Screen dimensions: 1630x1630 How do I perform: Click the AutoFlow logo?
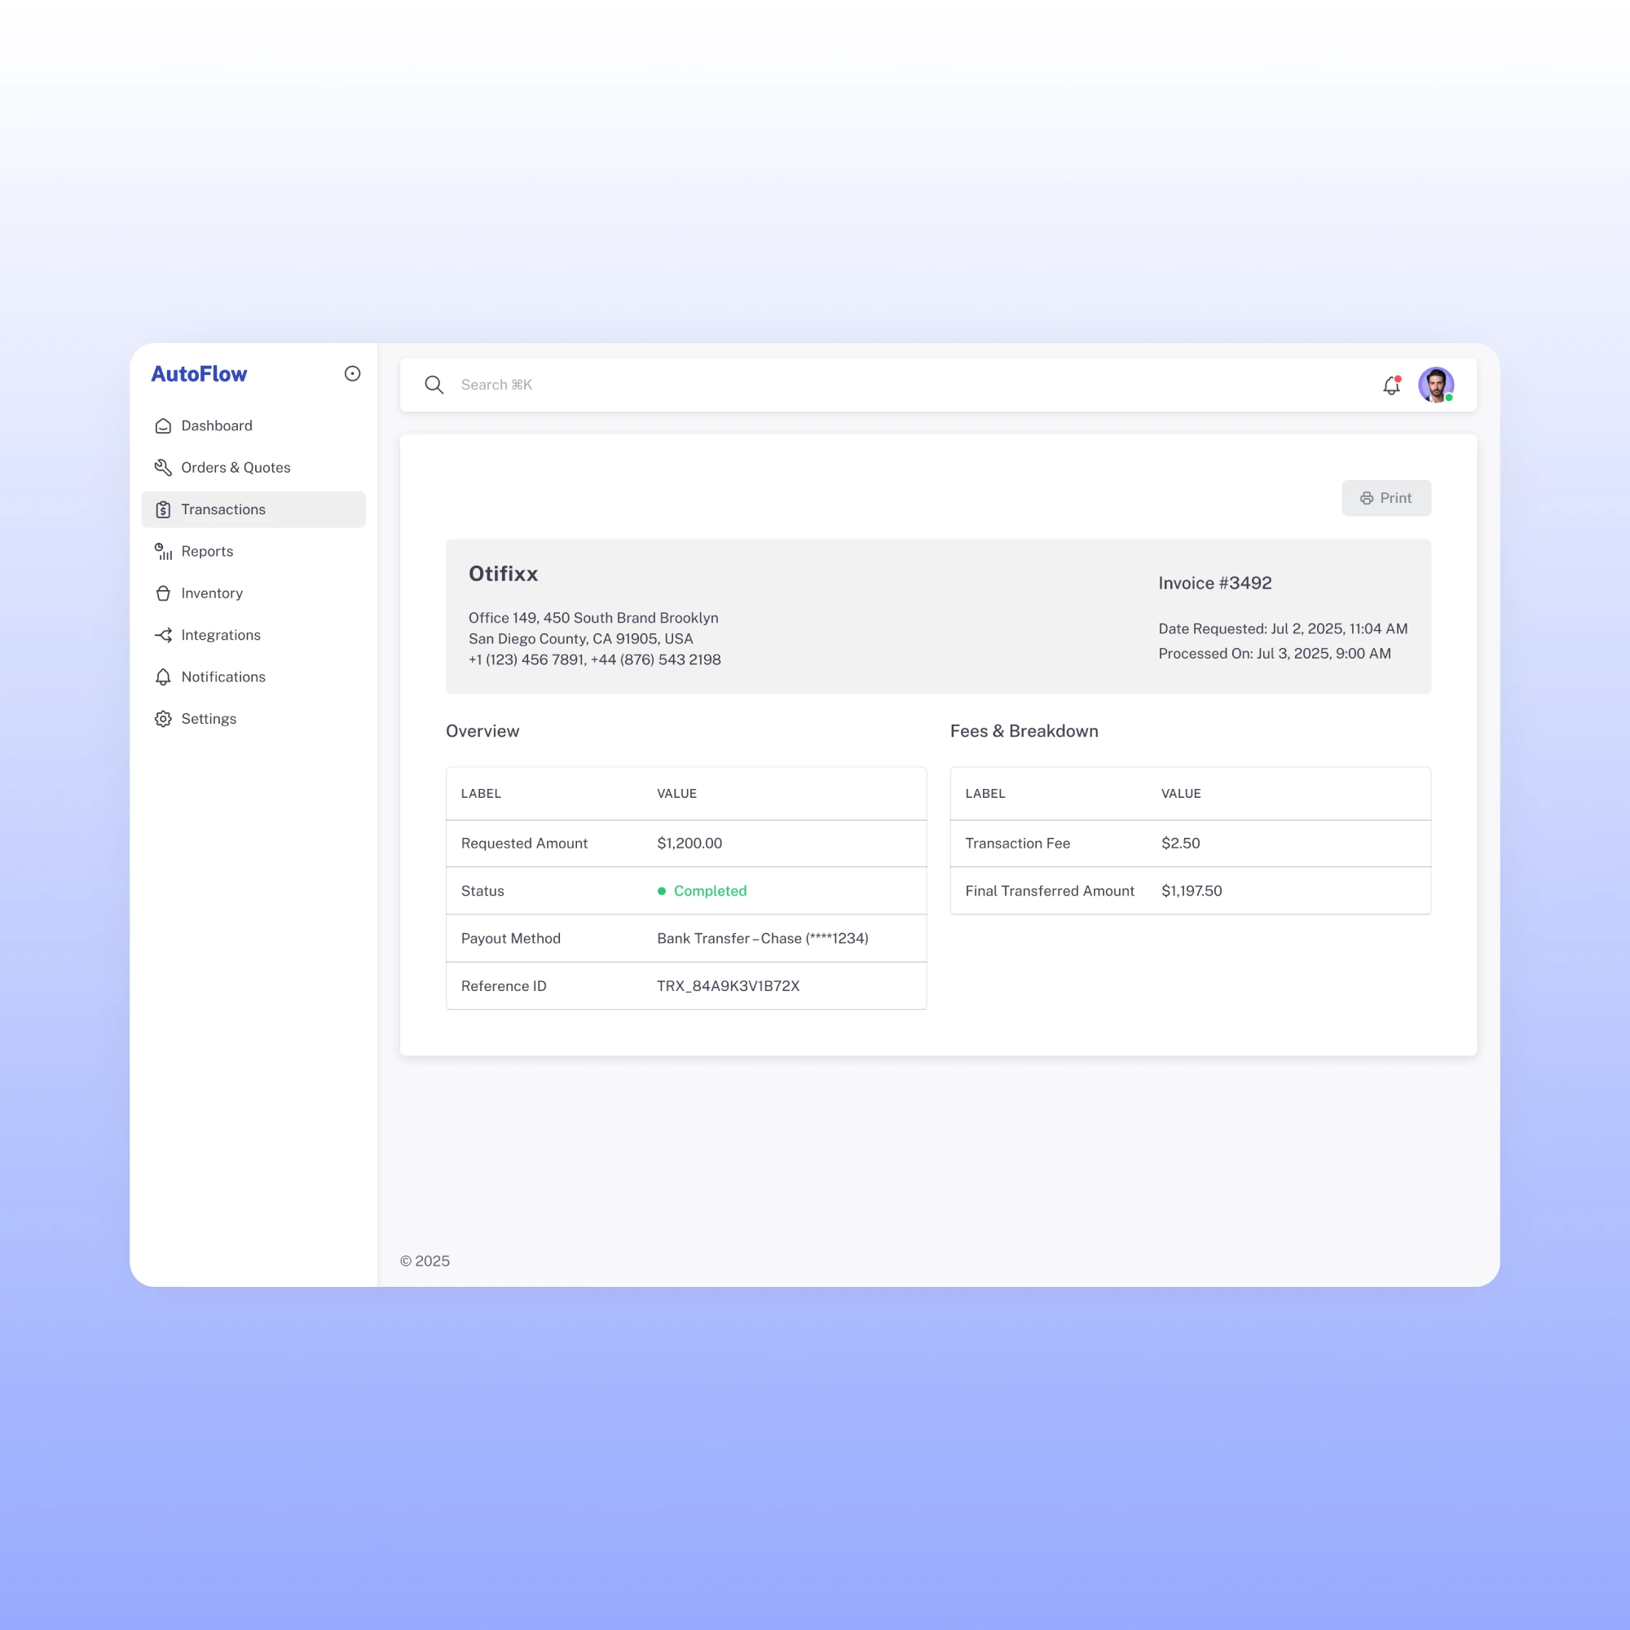click(x=199, y=374)
